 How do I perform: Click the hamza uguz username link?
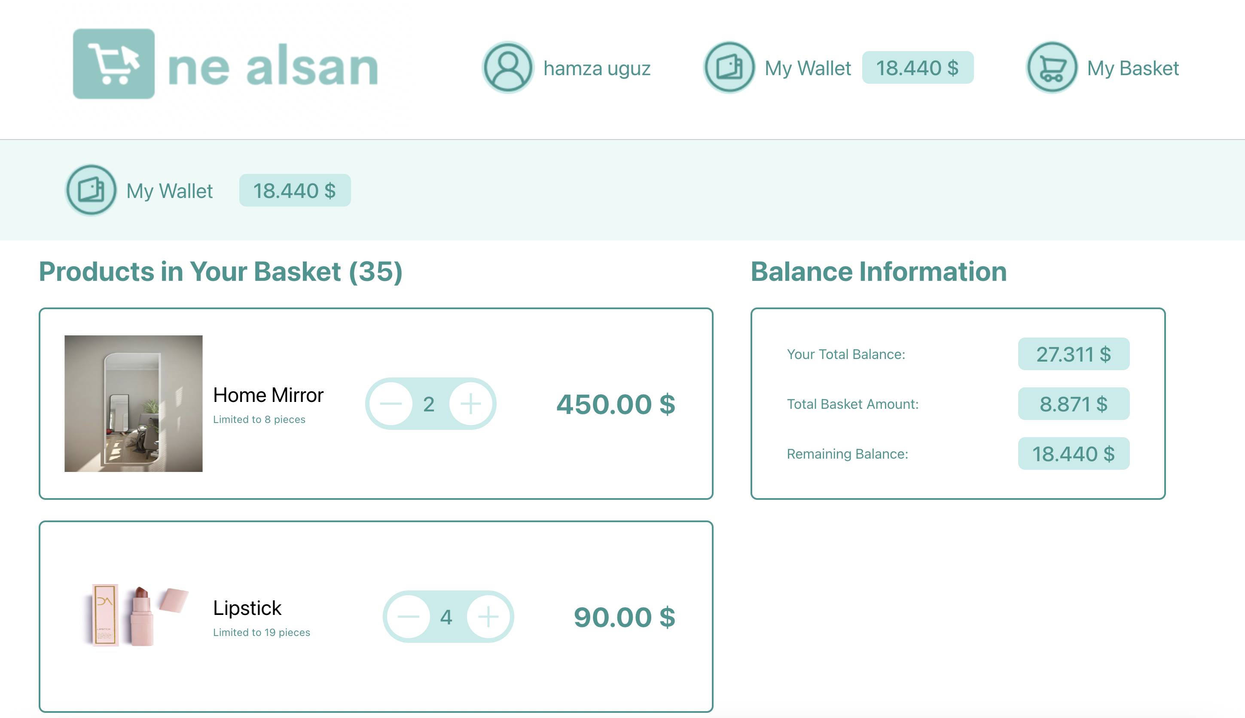(x=597, y=68)
